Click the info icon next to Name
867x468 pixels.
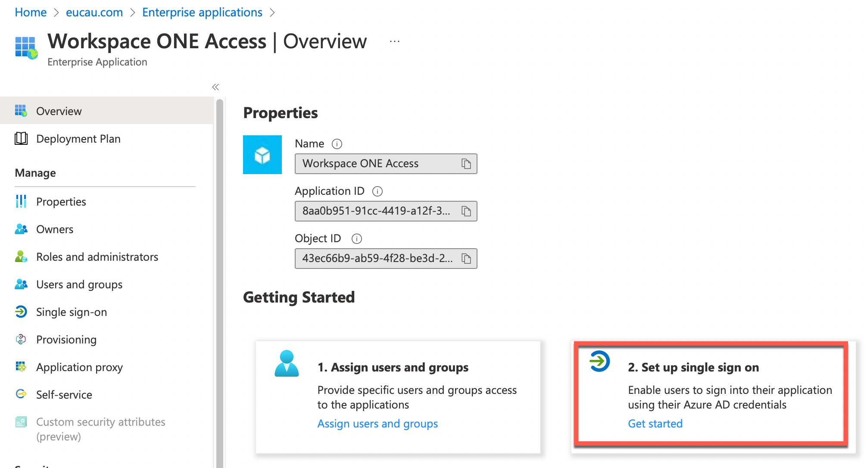337,144
